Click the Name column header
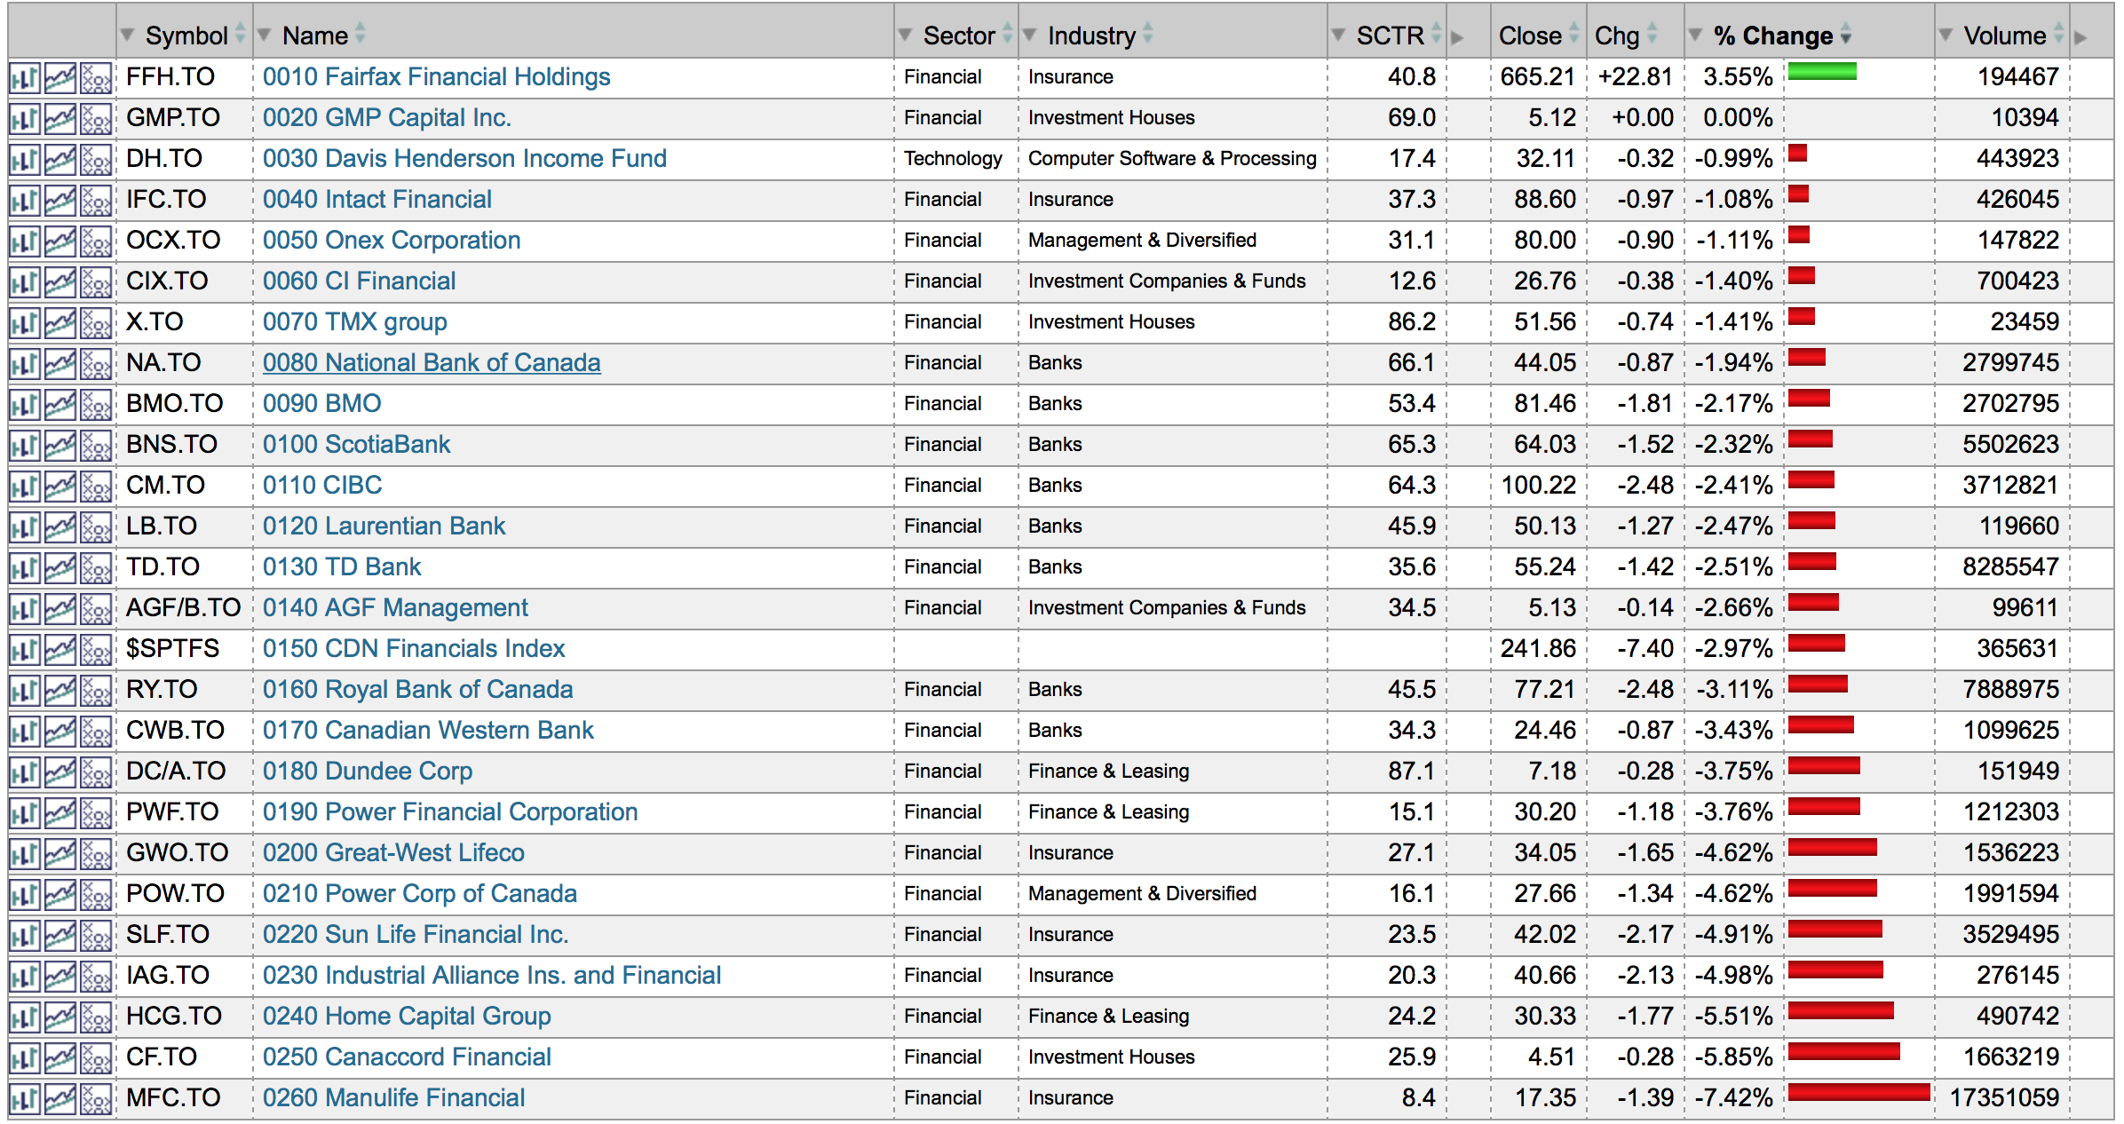 [314, 36]
